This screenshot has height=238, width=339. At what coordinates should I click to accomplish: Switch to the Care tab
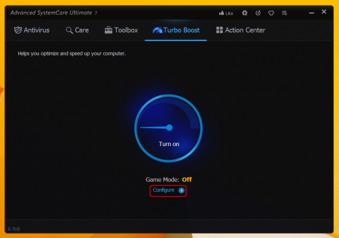coord(77,30)
